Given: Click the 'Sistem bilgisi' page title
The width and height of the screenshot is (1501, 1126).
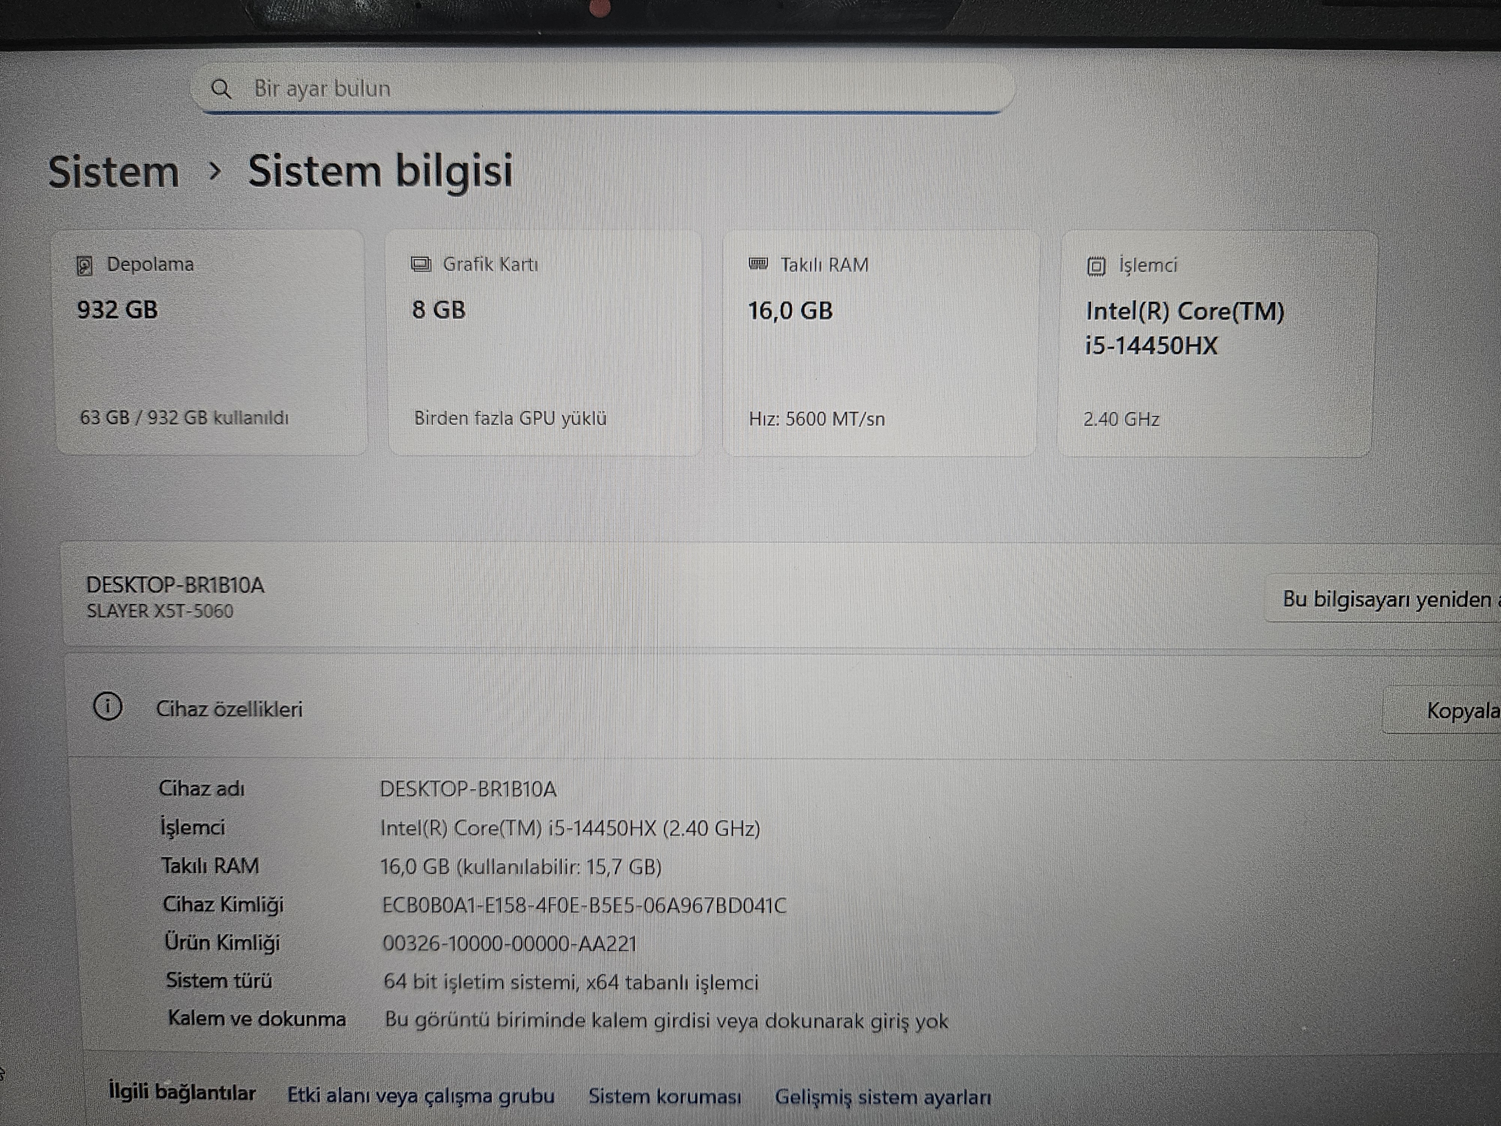Looking at the screenshot, I should point(380,171).
